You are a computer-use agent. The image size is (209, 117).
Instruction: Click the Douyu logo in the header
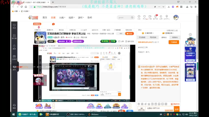pos(33,17)
